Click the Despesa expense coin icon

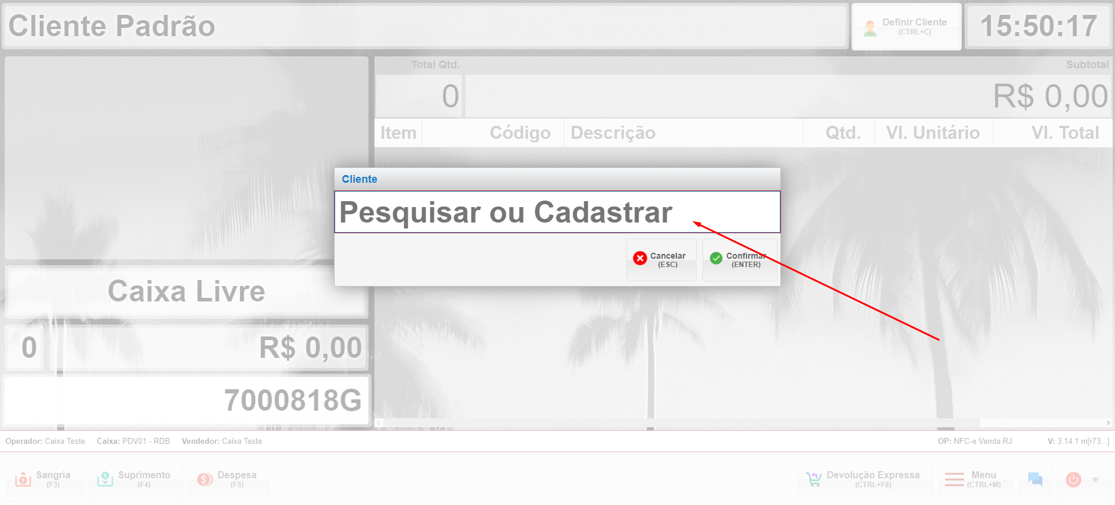(x=205, y=479)
